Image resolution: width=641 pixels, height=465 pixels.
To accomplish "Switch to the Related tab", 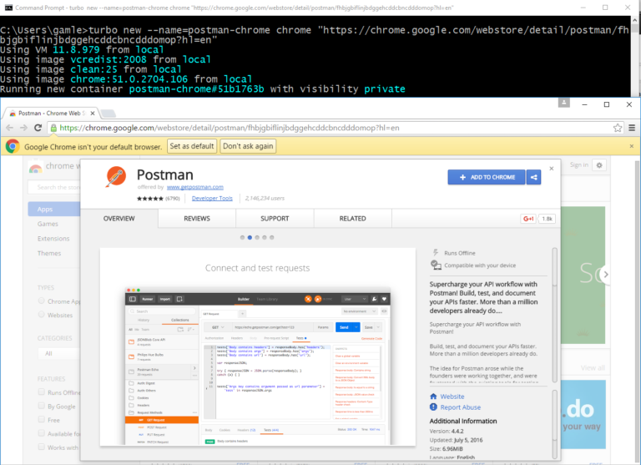I will click(353, 219).
